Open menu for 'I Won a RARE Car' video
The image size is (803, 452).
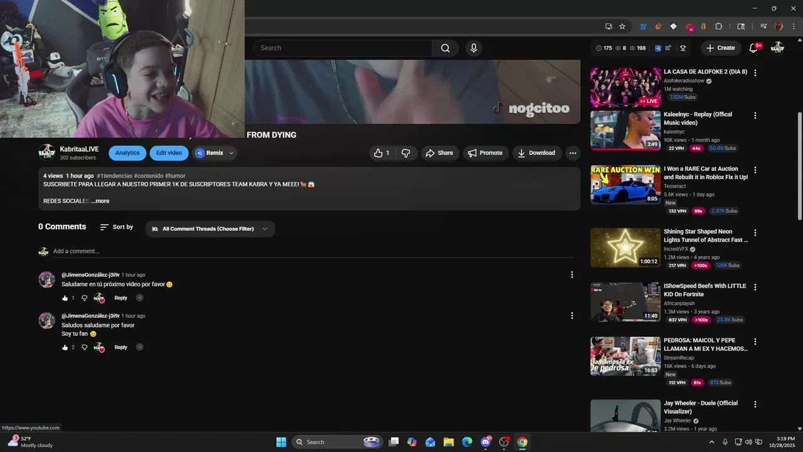(755, 170)
